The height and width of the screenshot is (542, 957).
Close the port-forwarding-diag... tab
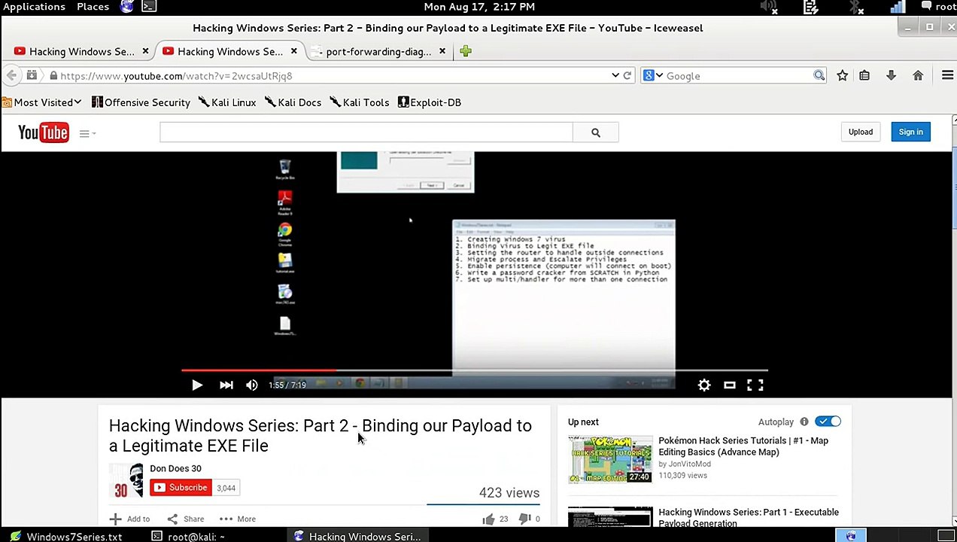click(x=442, y=51)
